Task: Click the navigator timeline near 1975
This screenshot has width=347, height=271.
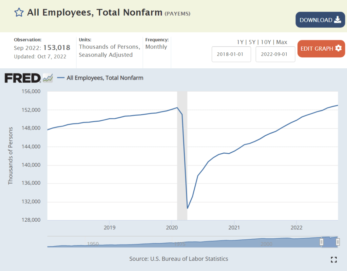Action: click(179, 243)
